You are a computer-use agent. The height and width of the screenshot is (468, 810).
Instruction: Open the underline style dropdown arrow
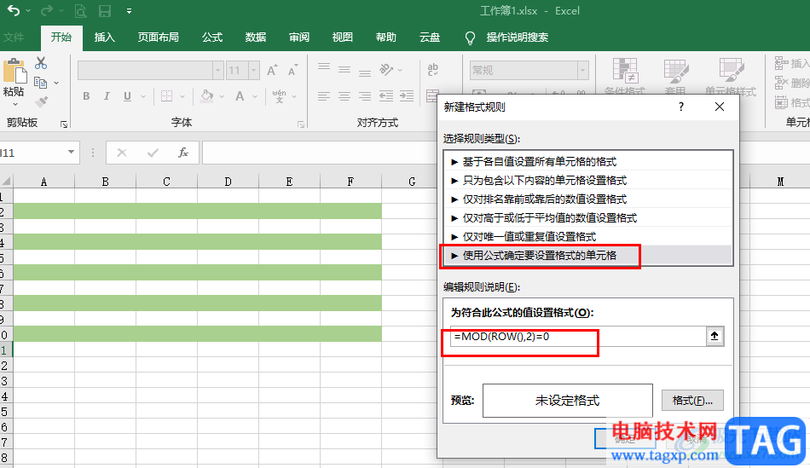tap(142, 96)
